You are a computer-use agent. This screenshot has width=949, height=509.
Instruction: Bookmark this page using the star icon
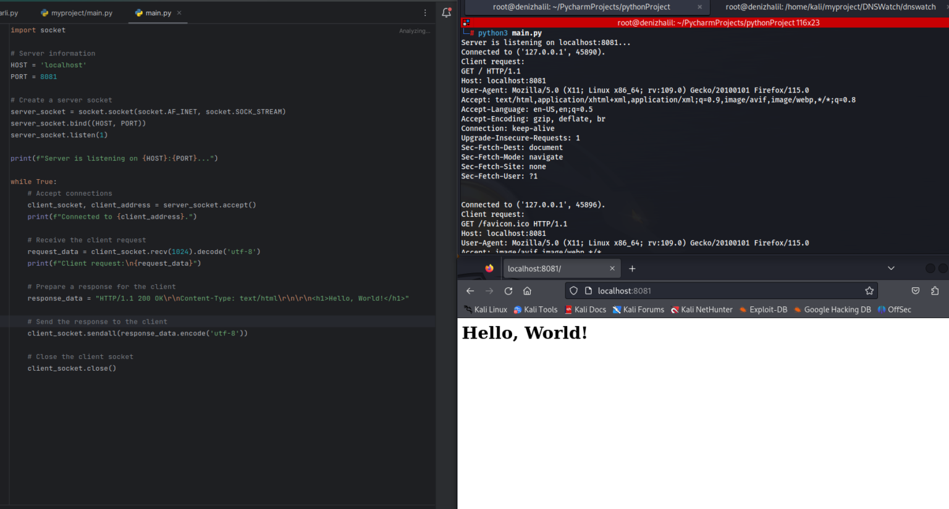point(869,290)
